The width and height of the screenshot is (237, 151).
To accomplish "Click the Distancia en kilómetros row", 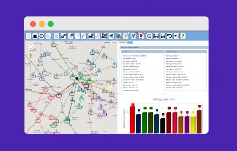I will pyautogui.click(x=134, y=56).
